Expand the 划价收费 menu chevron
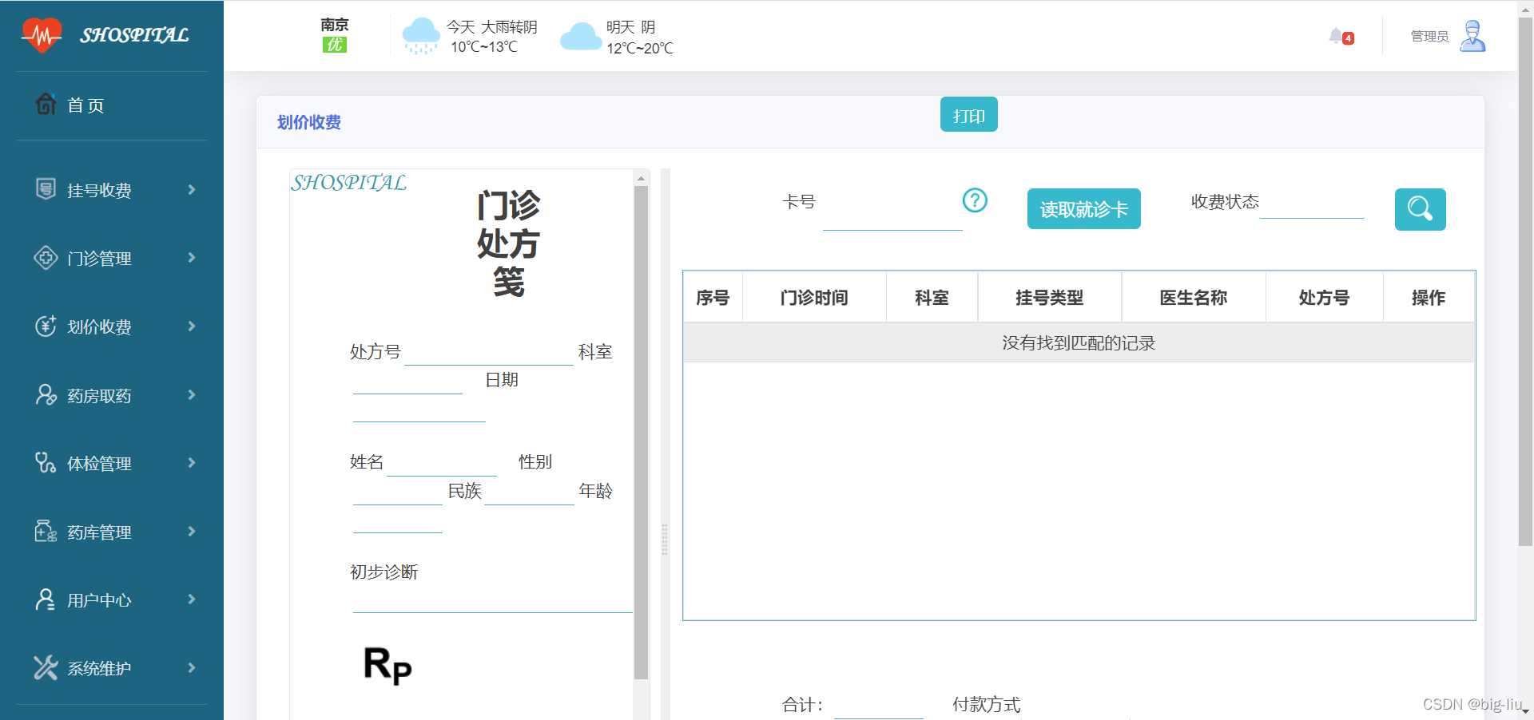This screenshot has height=720, width=1534. [x=192, y=326]
